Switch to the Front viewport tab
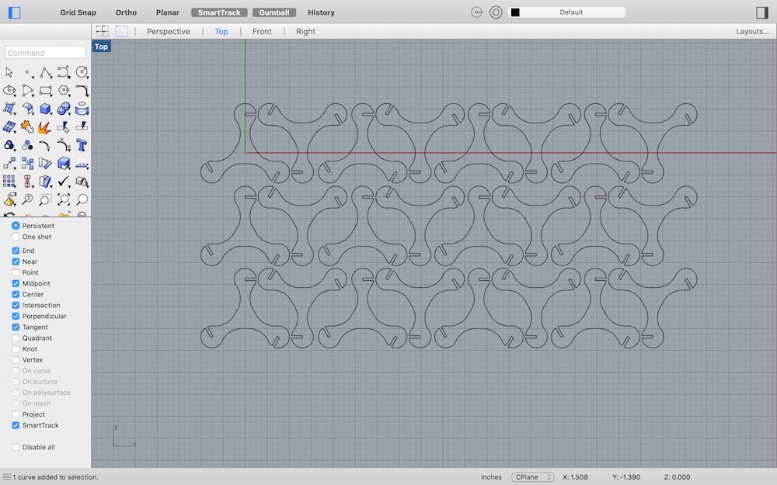 262,31
